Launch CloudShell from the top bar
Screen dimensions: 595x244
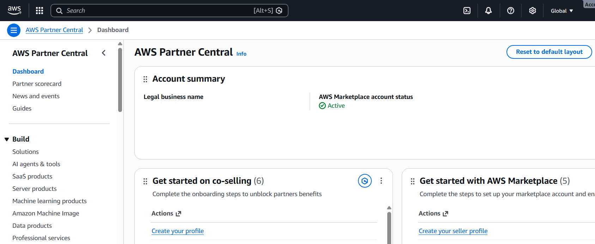467,11
